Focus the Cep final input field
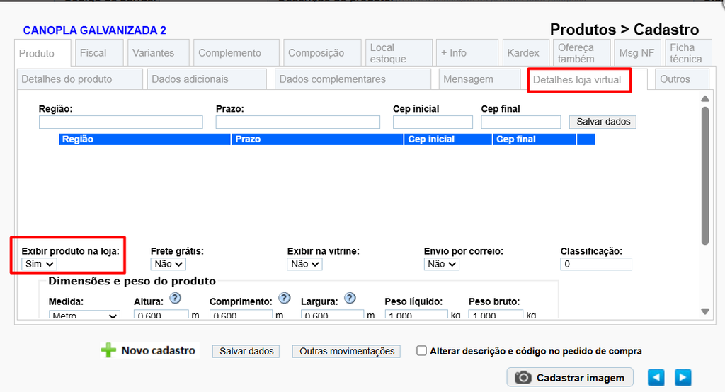Viewport: 725px width, 392px height. (x=520, y=122)
